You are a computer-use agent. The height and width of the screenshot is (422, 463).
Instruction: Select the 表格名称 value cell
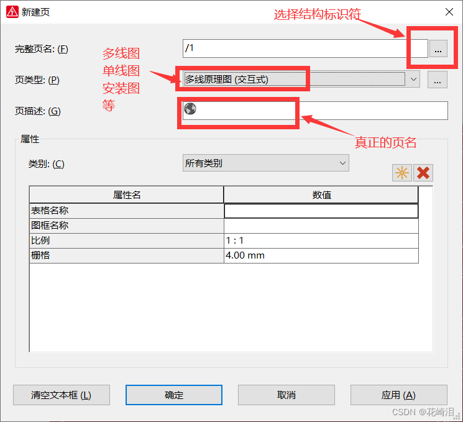(x=321, y=211)
